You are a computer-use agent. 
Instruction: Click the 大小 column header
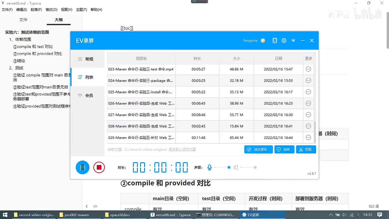click(x=236, y=58)
